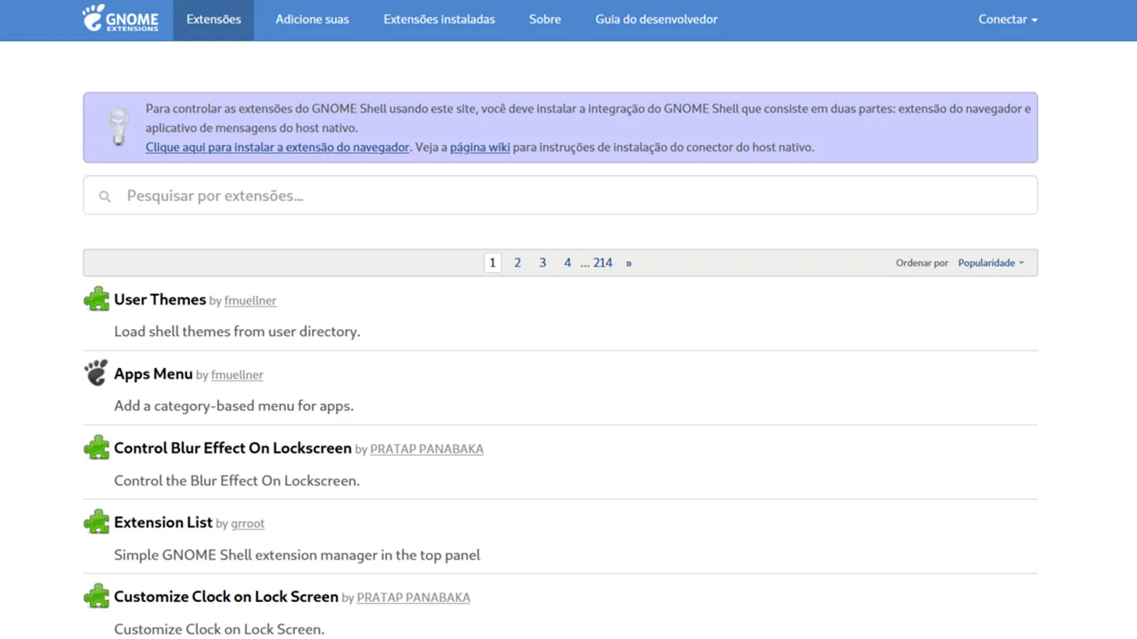Go to Extensões instaladas
This screenshot has height=639, width=1137.
coord(439,20)
